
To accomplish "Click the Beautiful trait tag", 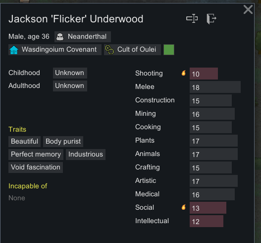I will (24, 142).
